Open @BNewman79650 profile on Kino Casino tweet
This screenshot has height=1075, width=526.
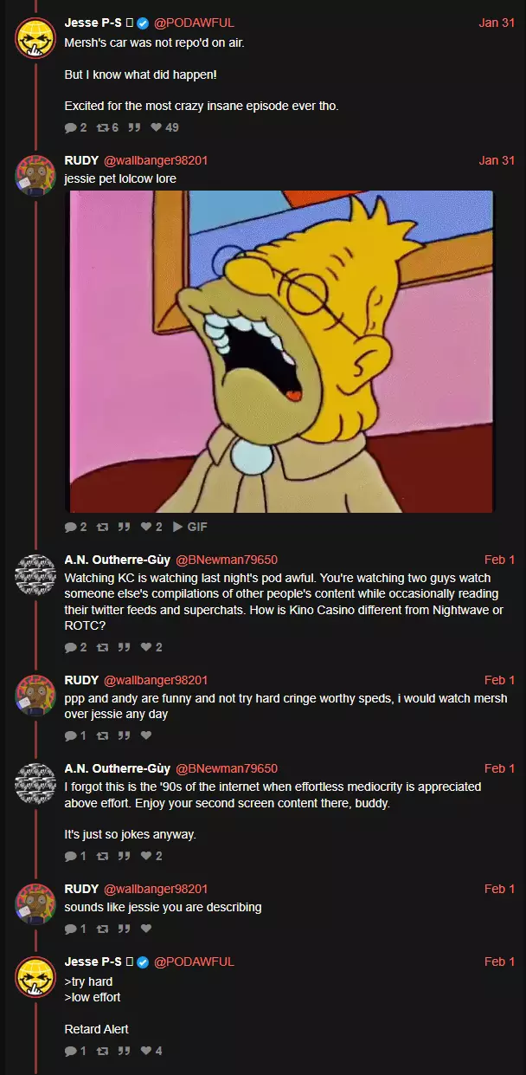pyautogui.click(x=227, y=560)
